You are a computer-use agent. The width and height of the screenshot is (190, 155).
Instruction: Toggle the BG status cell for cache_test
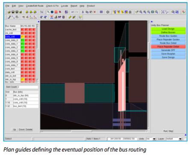pos(23,30)
